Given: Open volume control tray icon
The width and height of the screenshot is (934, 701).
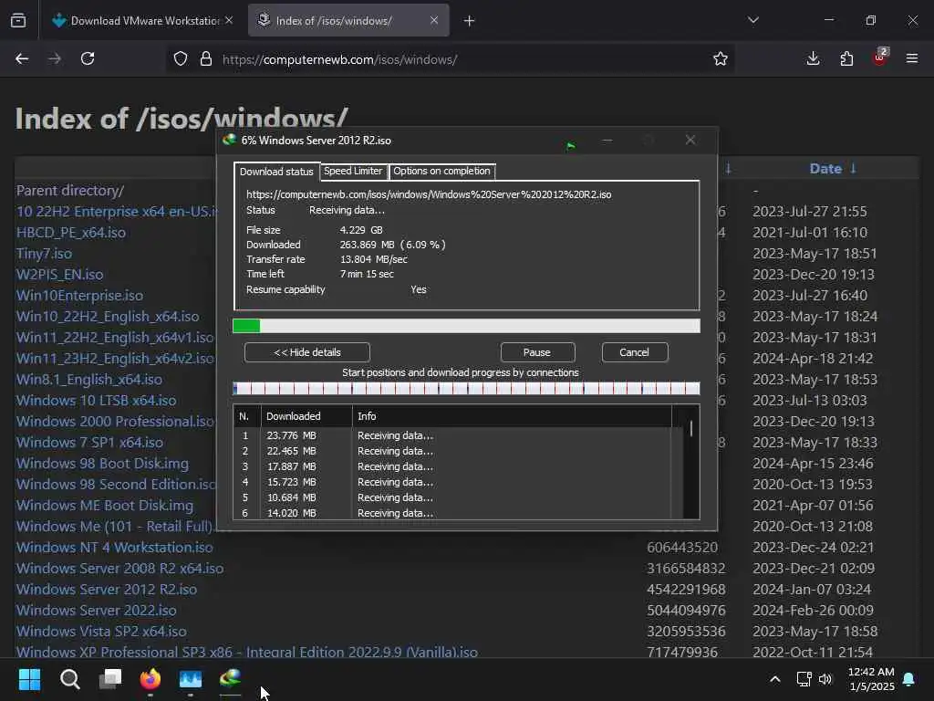Looking at the screenshot, I should point(825,679).
